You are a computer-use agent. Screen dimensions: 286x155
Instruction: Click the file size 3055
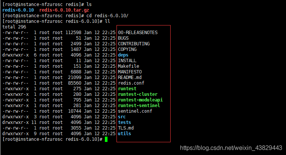pyautogui.click(x=76, y=128)
